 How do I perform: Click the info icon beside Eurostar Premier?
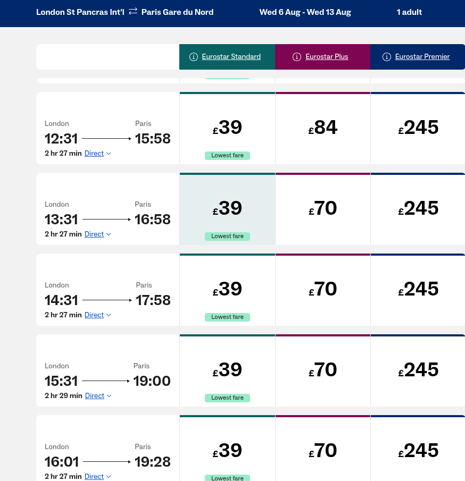[387, 57]
